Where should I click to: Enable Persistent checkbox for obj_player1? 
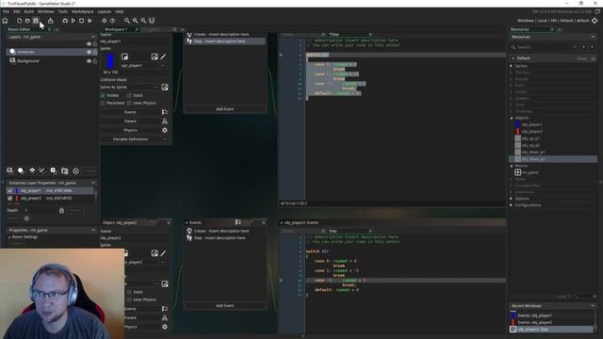pyautogui.click(x=103, y=103)
